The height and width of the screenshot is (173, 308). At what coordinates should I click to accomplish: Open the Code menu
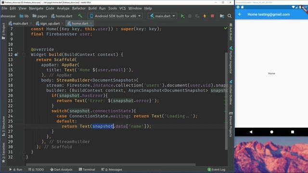click(x=50, y=8)
